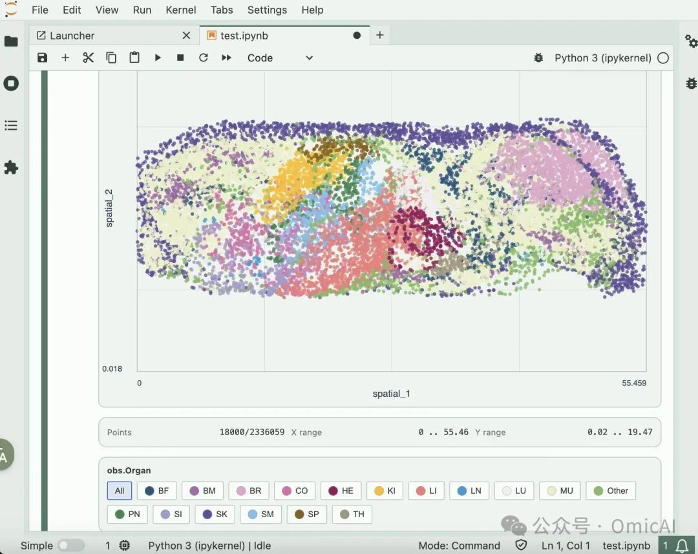This screenshot has height=554, width=698.
Task: Open the notifications bell
Action: point(682,546)
